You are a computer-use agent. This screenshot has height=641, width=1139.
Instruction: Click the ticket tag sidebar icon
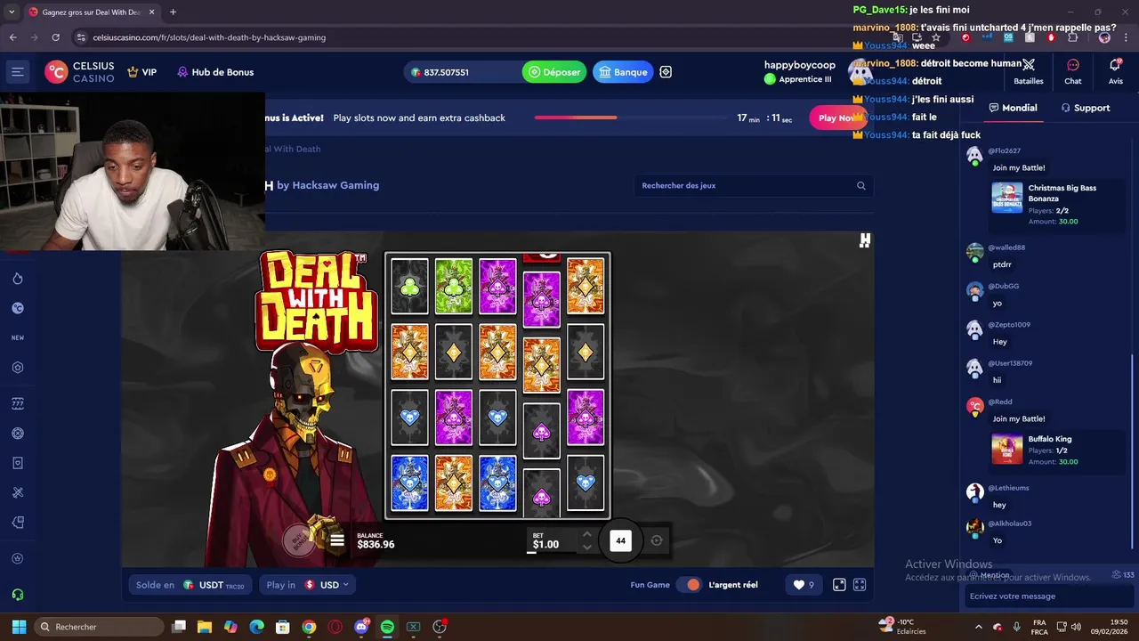pos(18,523)
